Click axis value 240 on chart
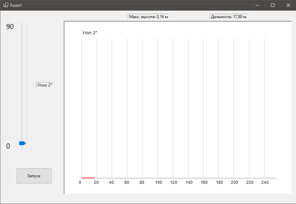This screenshot has width=296, height=204. tap(265, 182)
